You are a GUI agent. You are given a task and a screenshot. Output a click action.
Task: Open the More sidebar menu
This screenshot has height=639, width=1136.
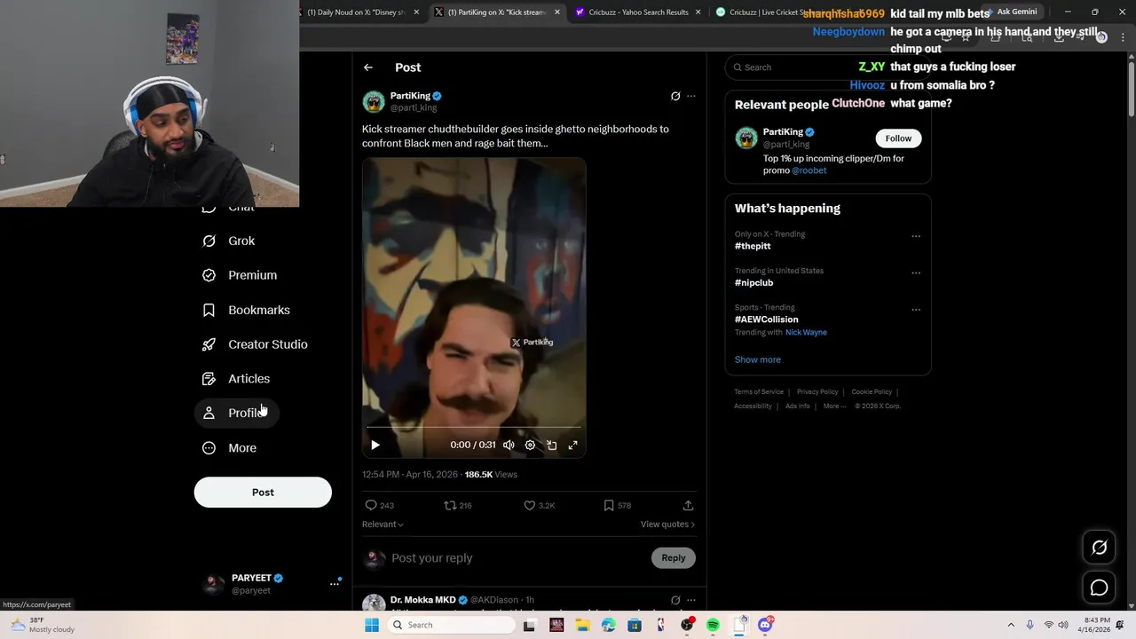click(x=229, y=448)
